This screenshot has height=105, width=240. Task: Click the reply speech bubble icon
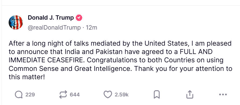click(19, 95)
